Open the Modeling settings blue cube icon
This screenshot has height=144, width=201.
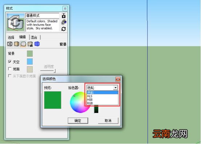tap(37, 44)
